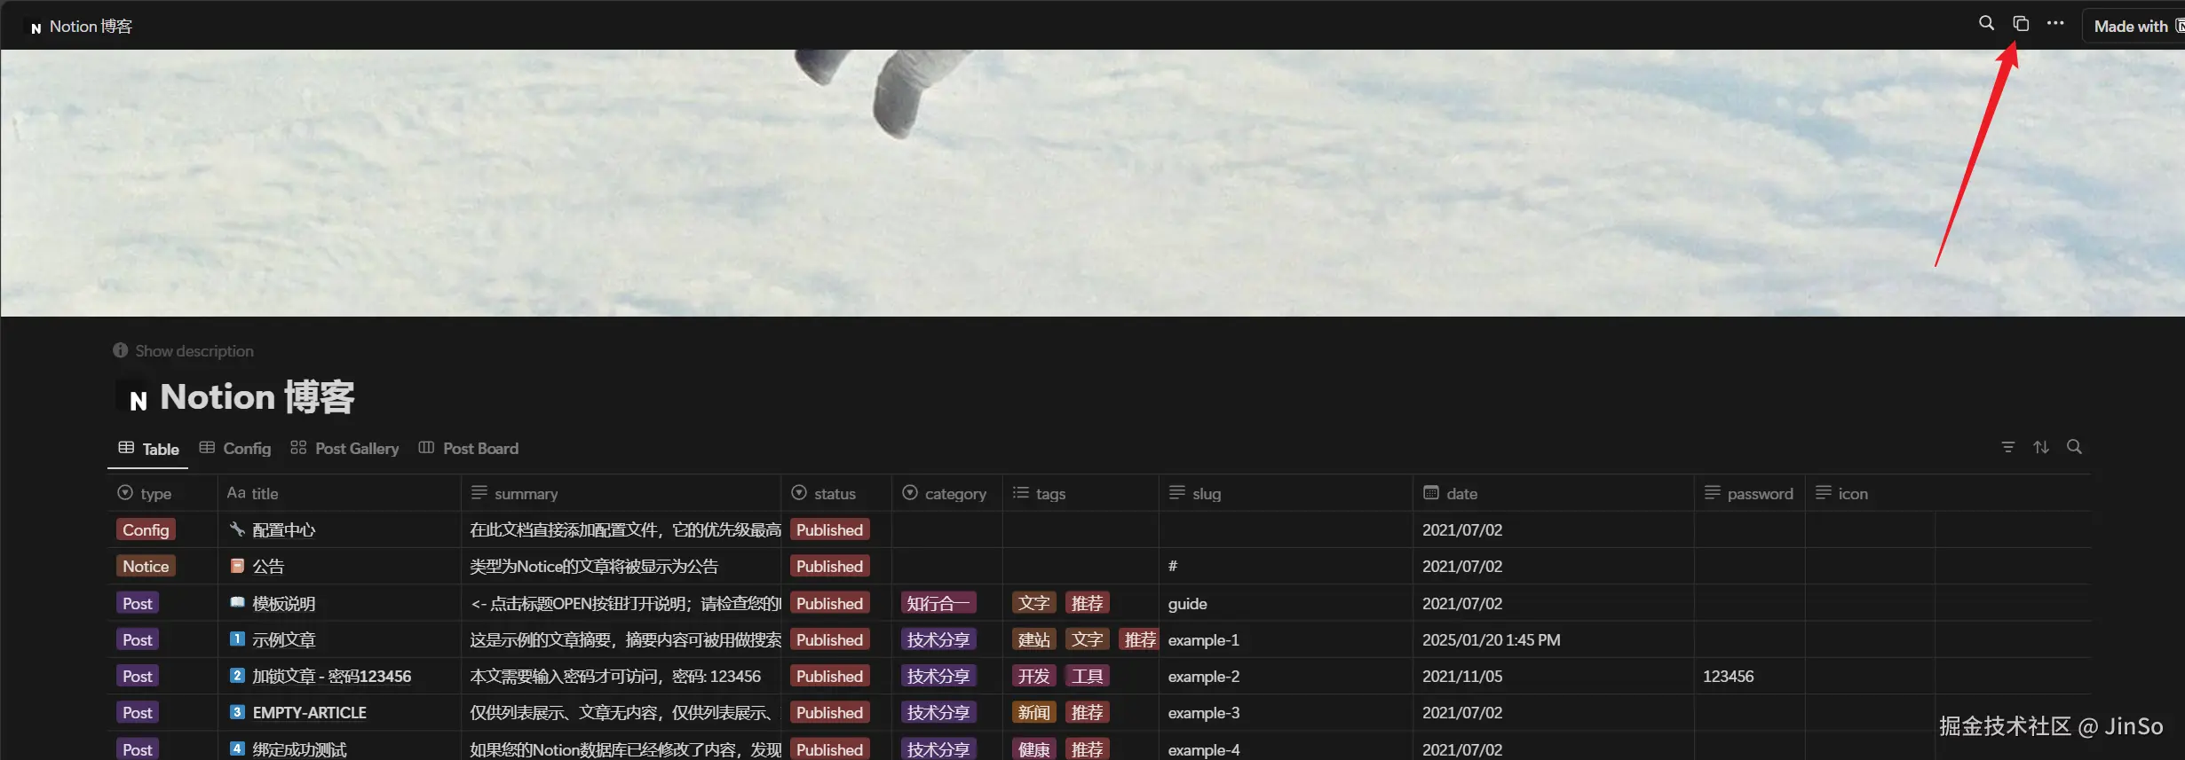The height and width of the screenshot is (760, 2185).
Task: Switch to the Config view tab
Action: pos(235,449)
